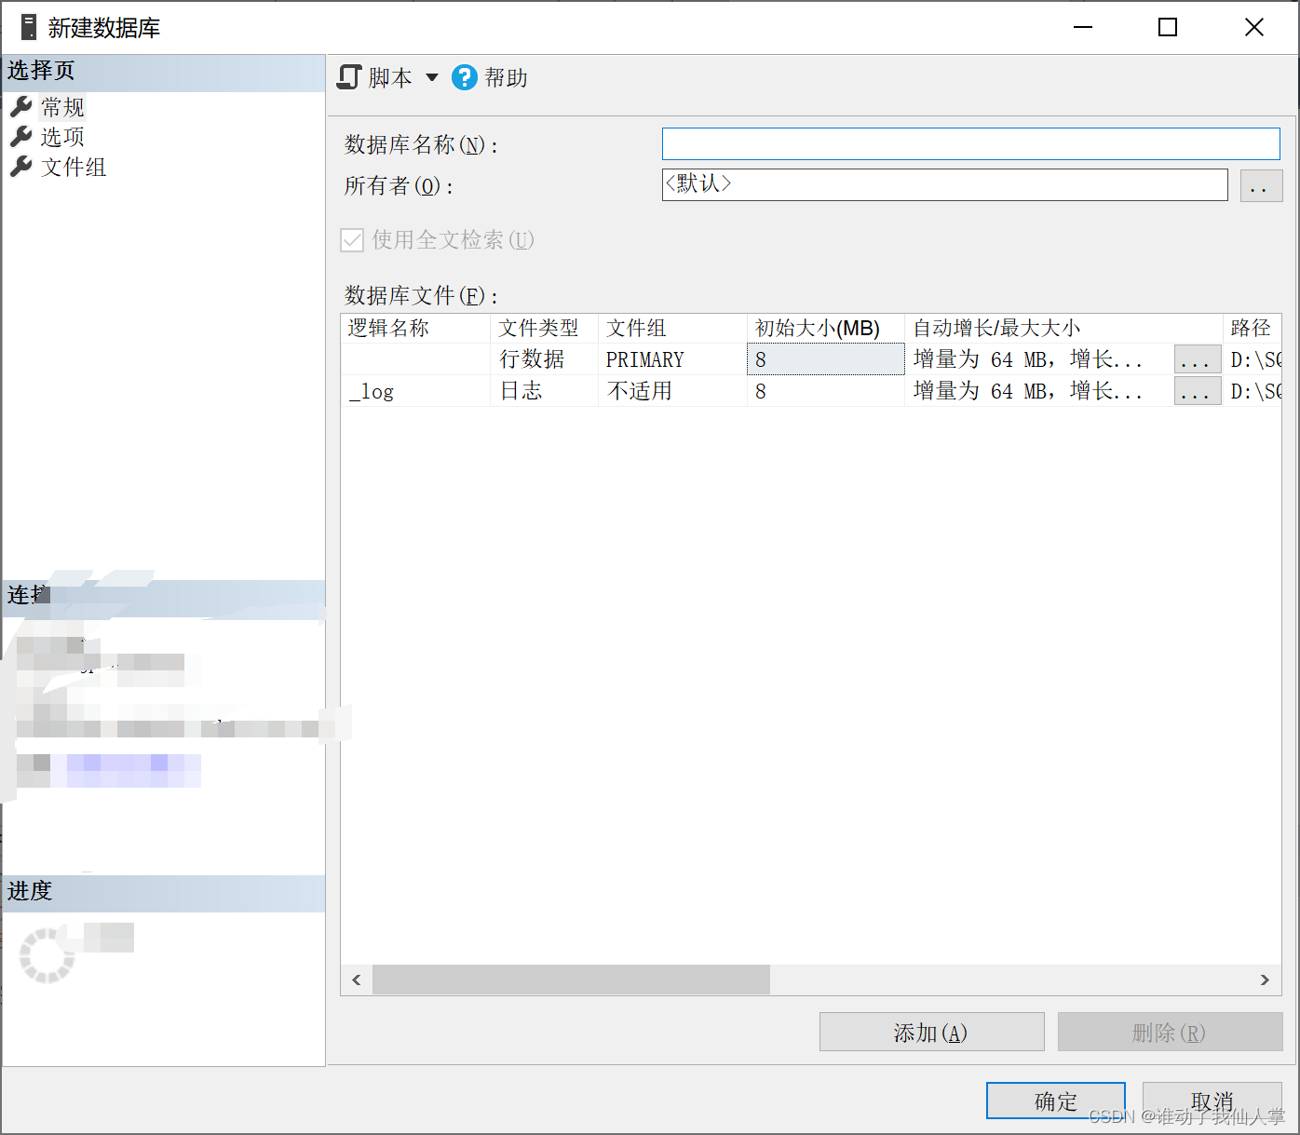Close the 新建数据库 dialog
This screenshot has height=1135, width=1300.
[1254, 27]
